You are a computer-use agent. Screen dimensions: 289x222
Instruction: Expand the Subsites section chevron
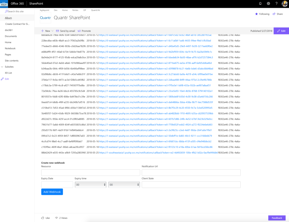(x=2, y=67)
